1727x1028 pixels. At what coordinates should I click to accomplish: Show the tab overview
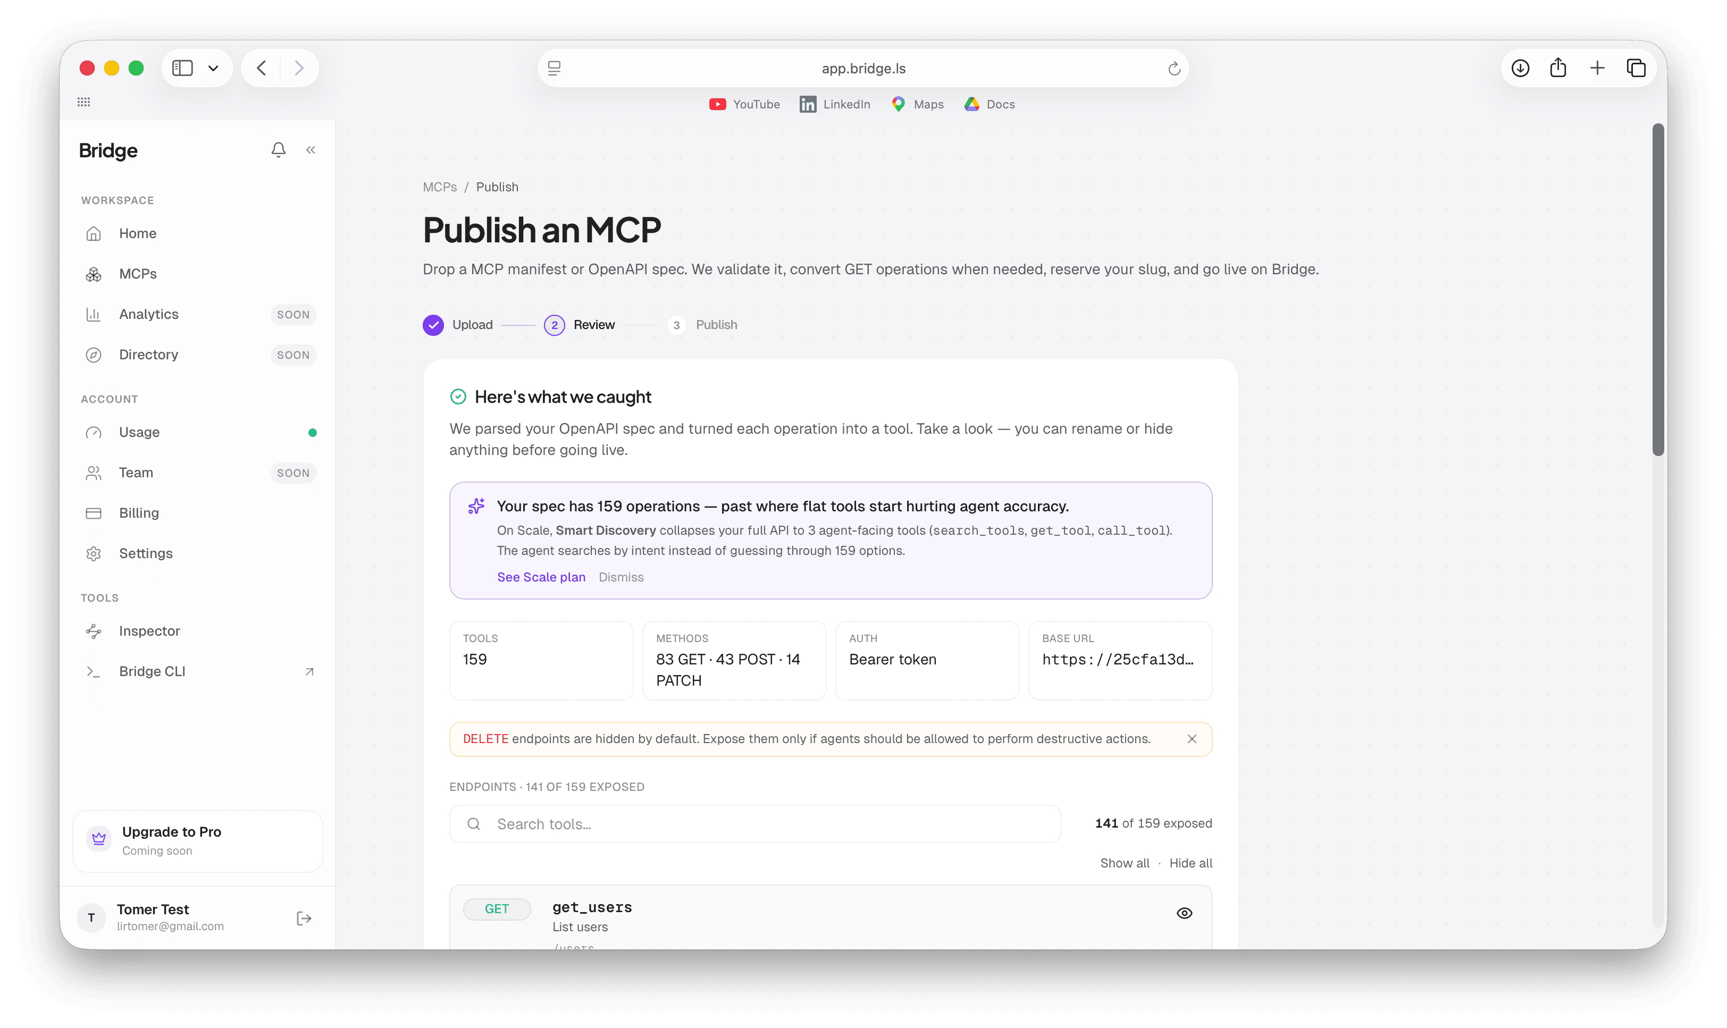tap(1636, 68)
